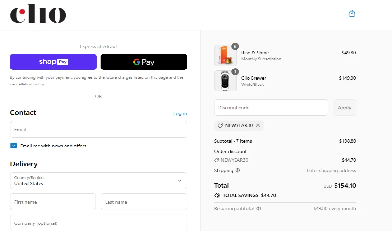Click the quantity badge 6 on Rise & Shine
The image size is (392, 231).
pyautogui.click(x=235, y=46)
